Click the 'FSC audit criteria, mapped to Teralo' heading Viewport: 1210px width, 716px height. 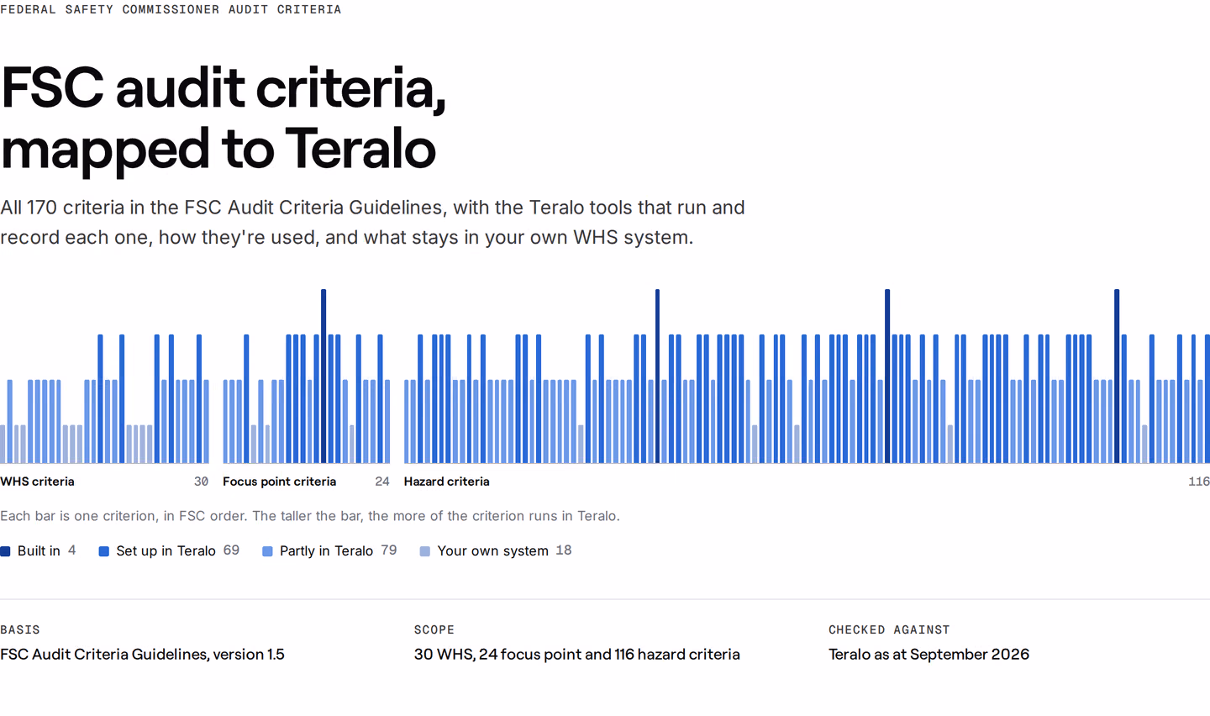(x=223, y=118)
